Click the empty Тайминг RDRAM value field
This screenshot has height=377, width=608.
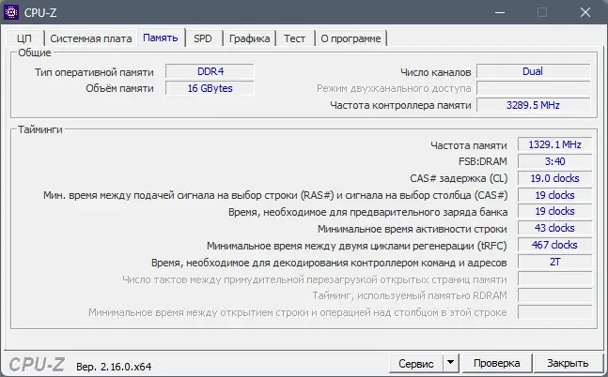[554, 295]
